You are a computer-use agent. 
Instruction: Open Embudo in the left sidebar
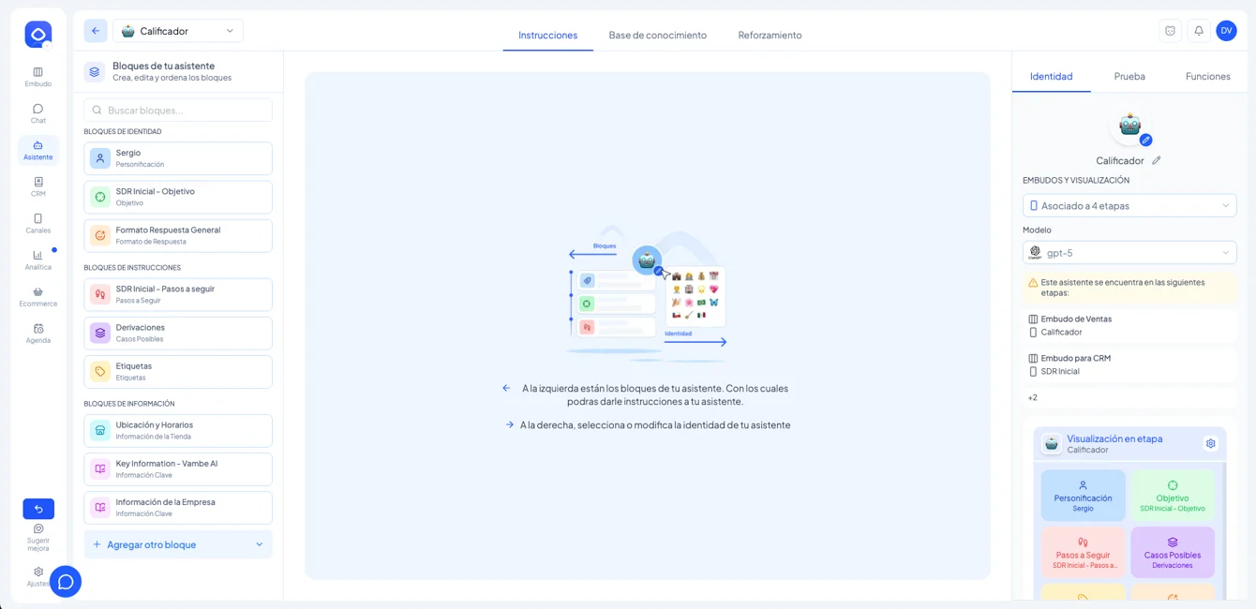(37, 77)
